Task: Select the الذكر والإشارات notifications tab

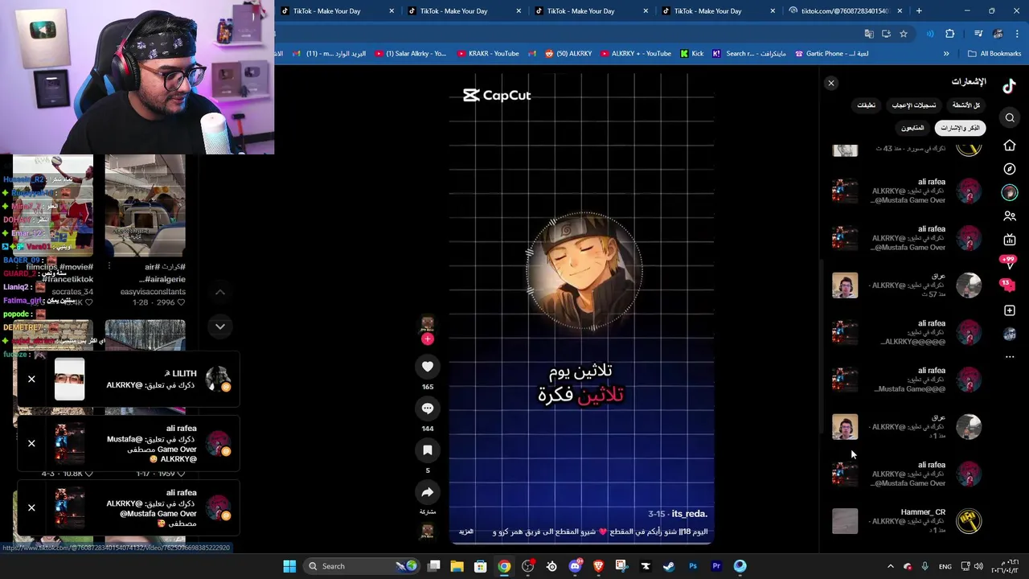Action: coord(961,128)
